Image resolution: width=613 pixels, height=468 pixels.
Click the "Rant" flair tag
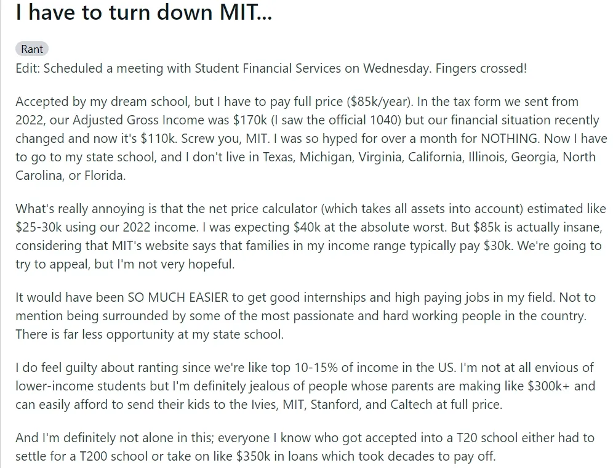coord(32,49)
